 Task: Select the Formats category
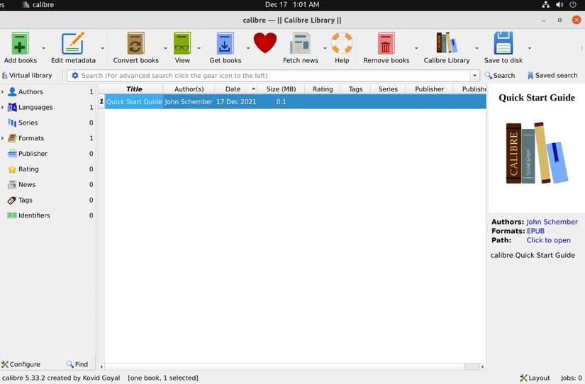31,138
